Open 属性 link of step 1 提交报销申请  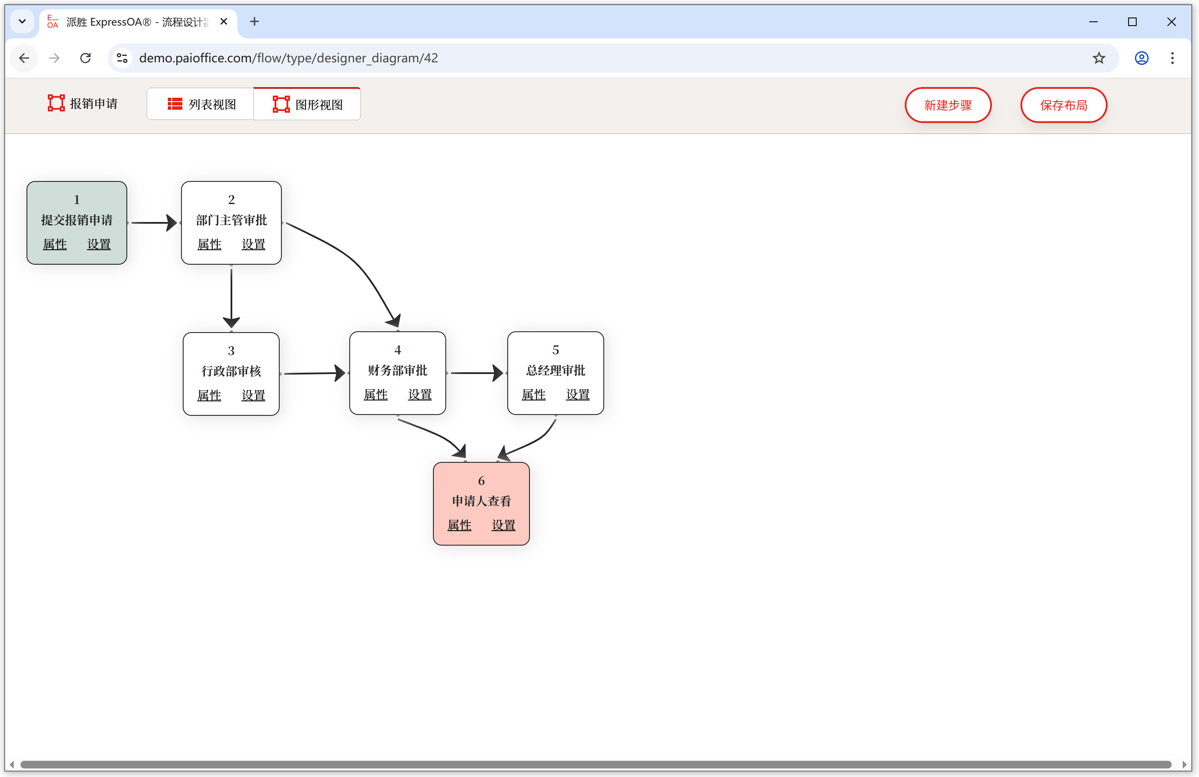(54, 244)
